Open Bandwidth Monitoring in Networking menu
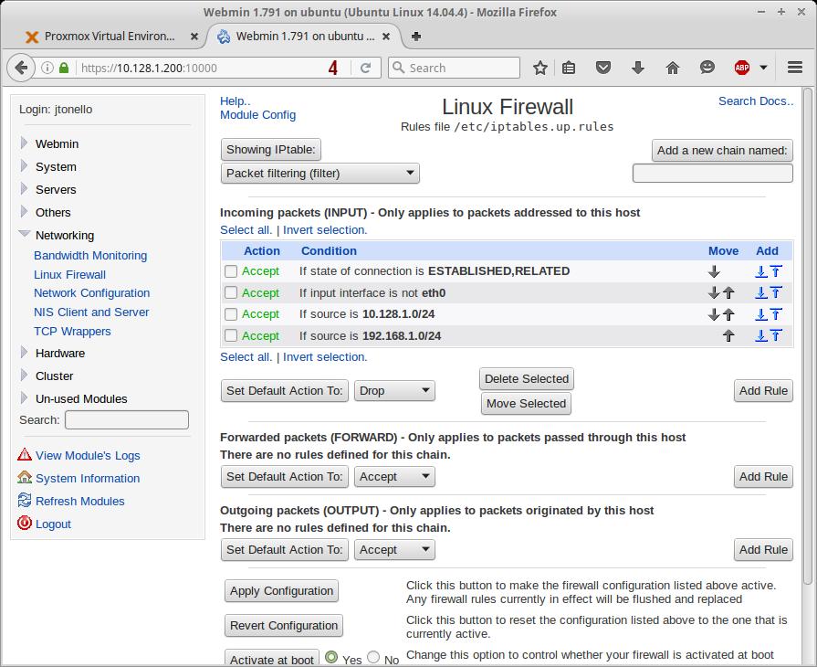817x667 pixels. tap(90, 256)
